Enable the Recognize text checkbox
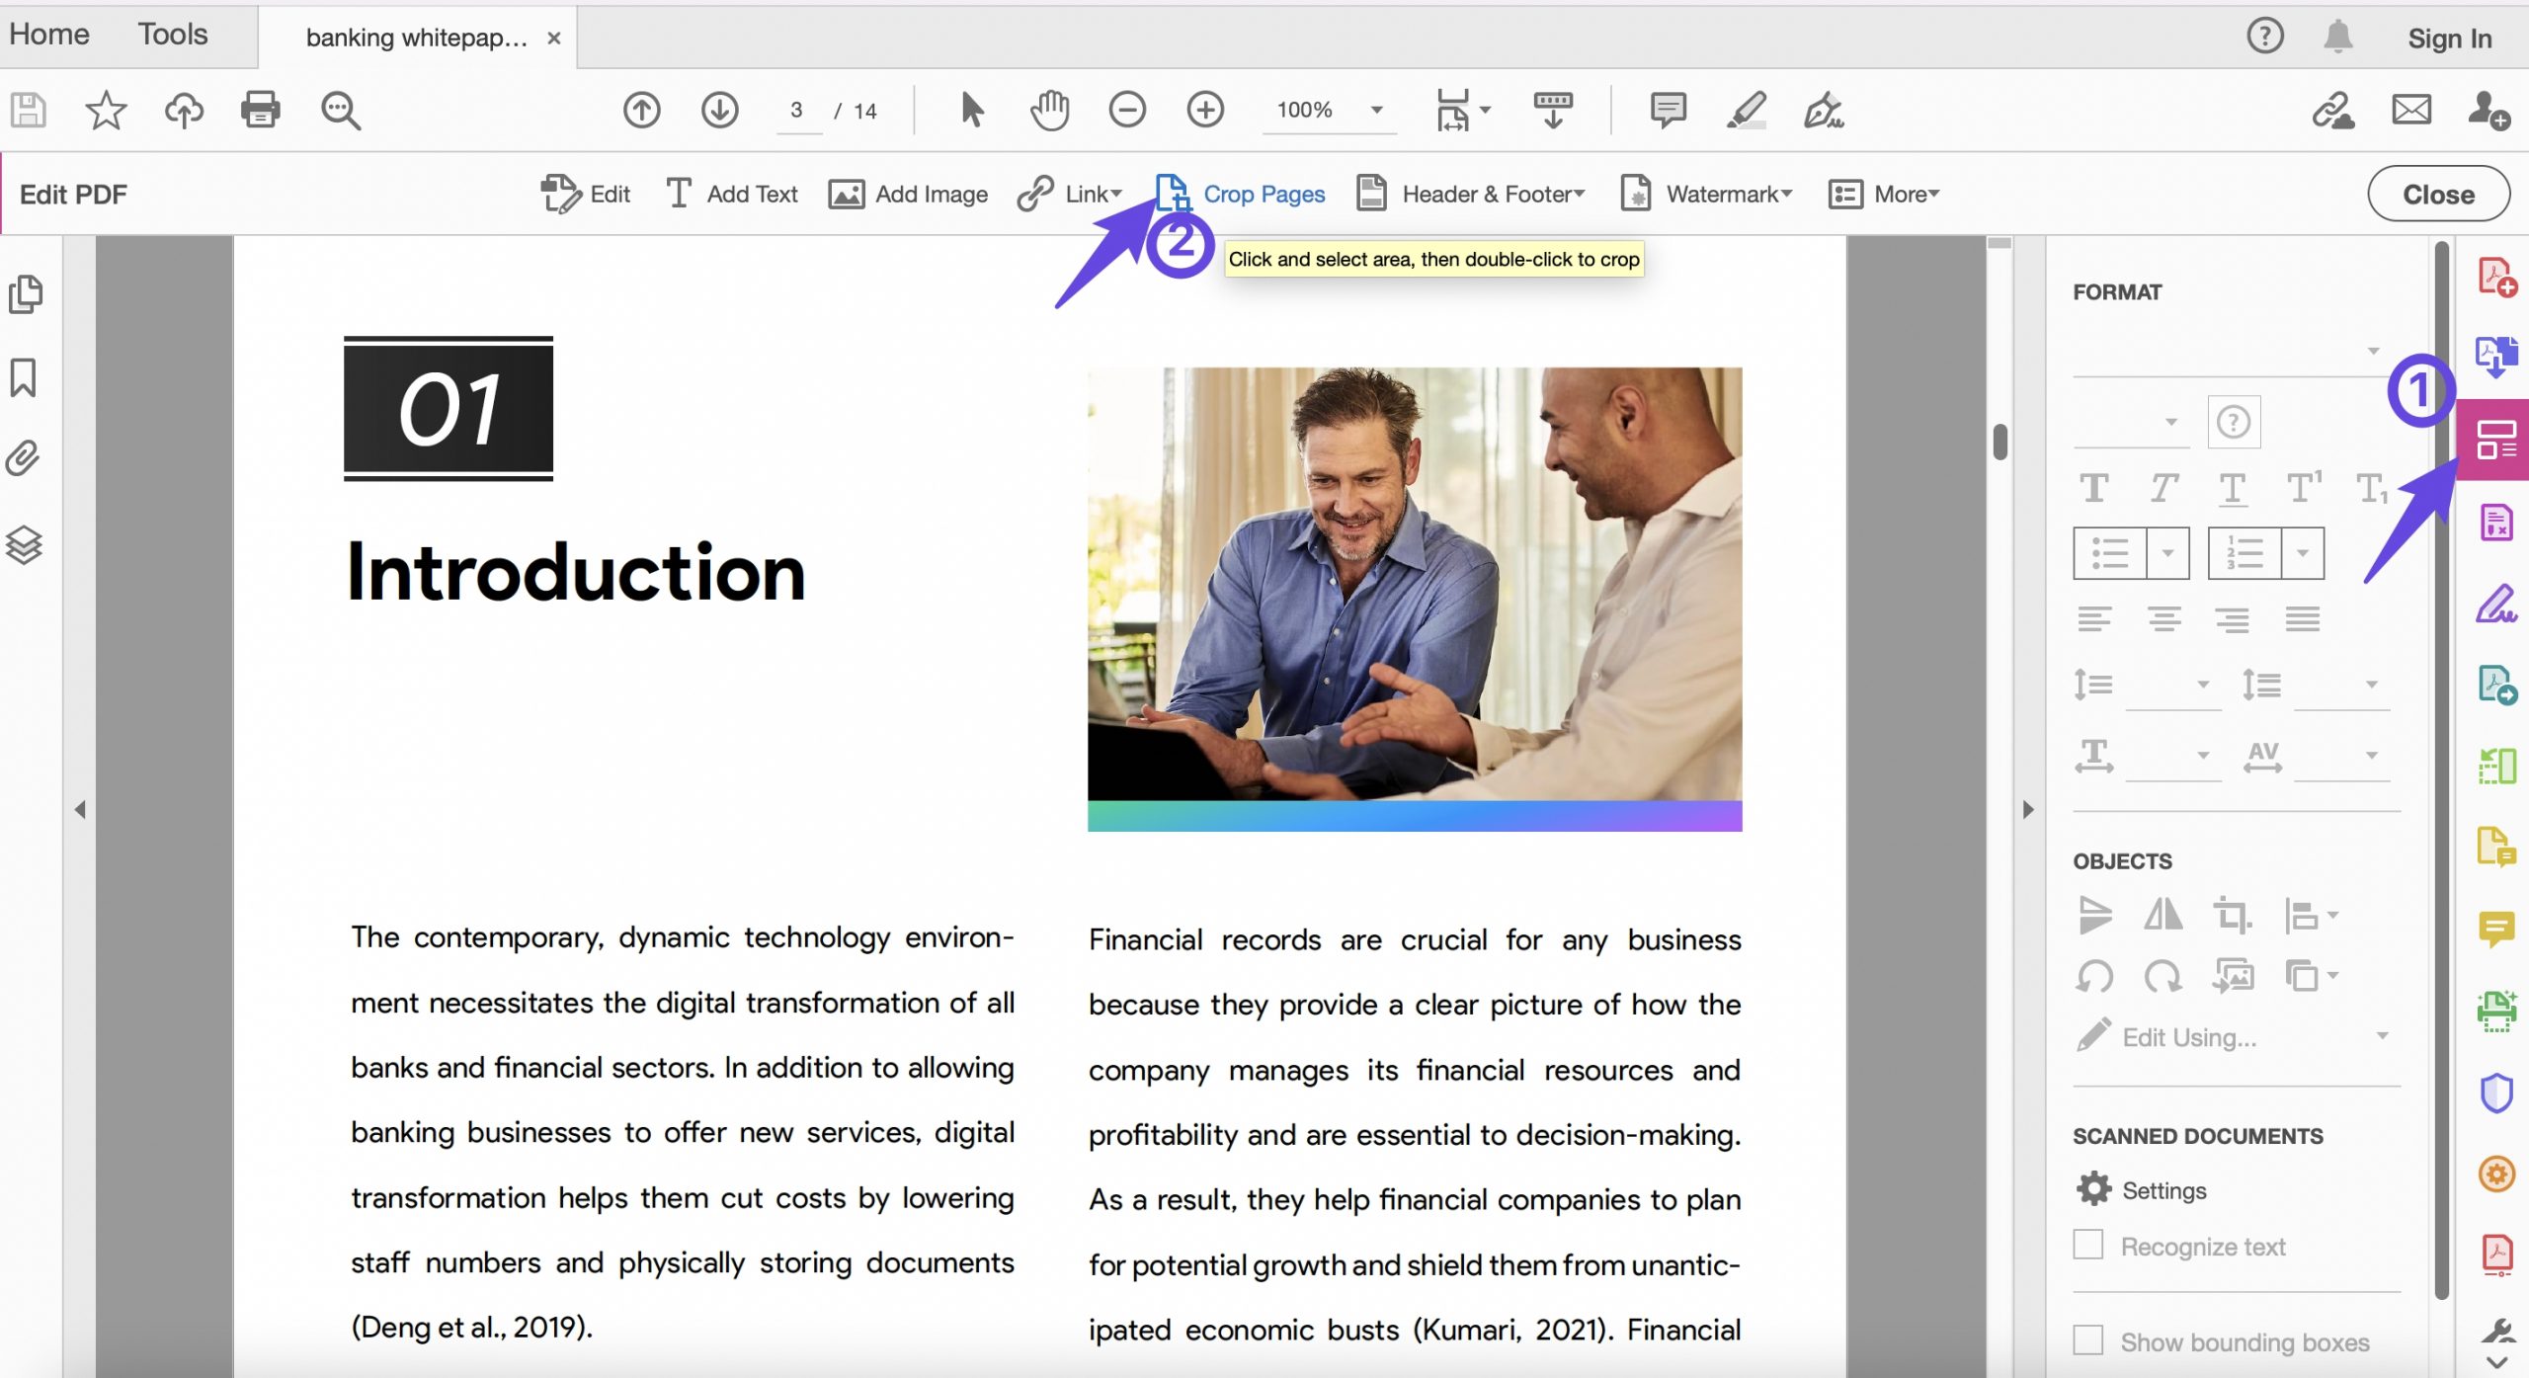 pyautogui.click(x=2088, y=1245)
